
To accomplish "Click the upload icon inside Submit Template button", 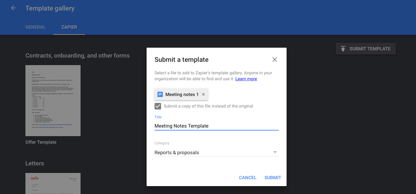I will (343, 48).
